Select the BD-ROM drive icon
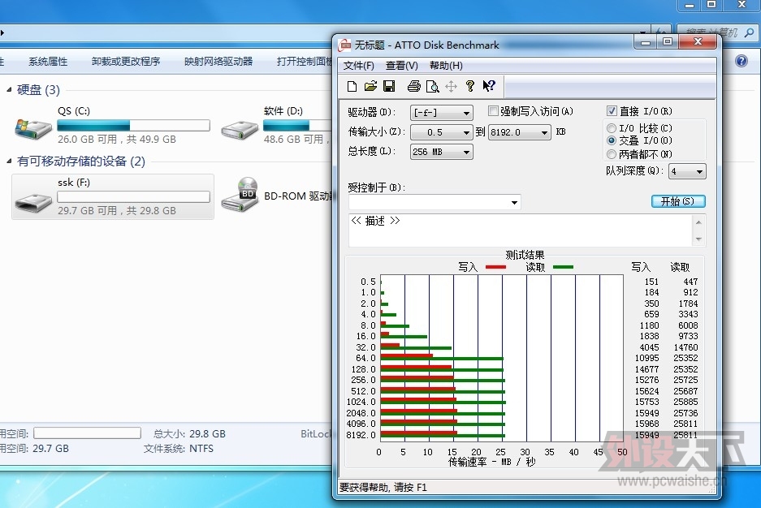The width and height of the screenshot is (761, 508). pos(240,195)
